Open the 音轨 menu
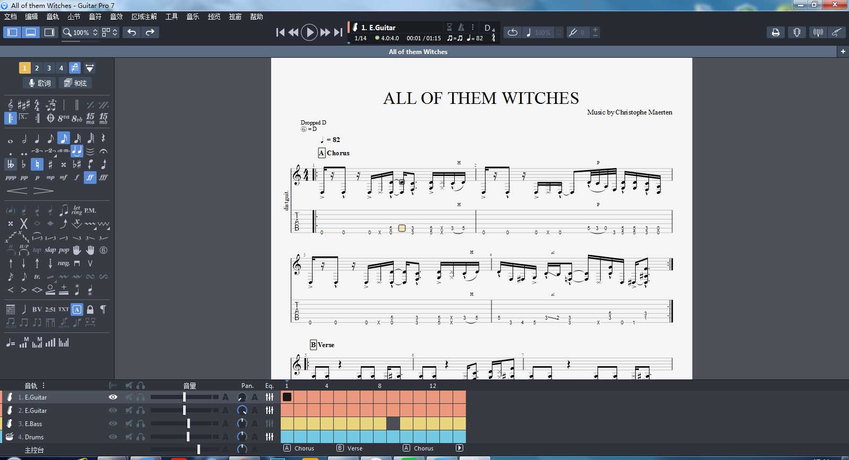The height and width of the screenshot is (460, 849). (53, 16)
